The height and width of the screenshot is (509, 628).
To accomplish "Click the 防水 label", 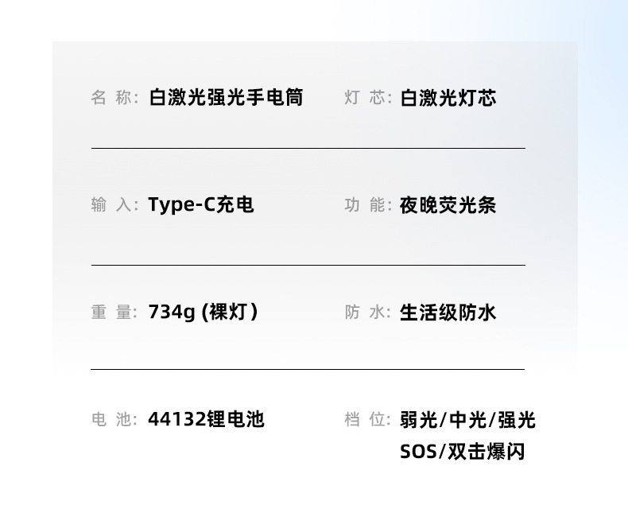I will [367, 313].
